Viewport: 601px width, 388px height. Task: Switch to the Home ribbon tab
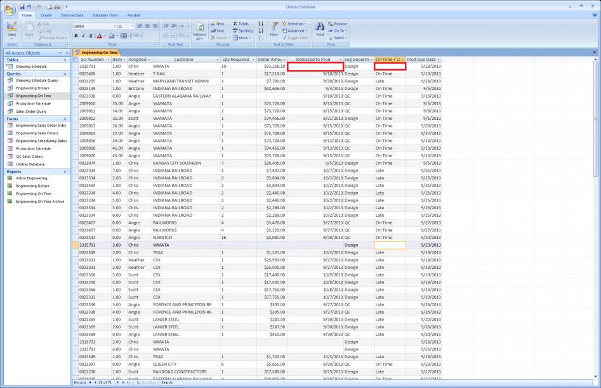point(27,15)
